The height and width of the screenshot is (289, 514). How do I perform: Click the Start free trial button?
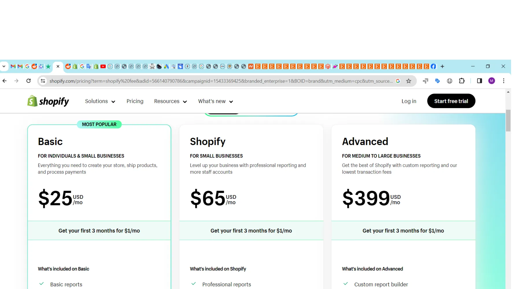point(451,101)
